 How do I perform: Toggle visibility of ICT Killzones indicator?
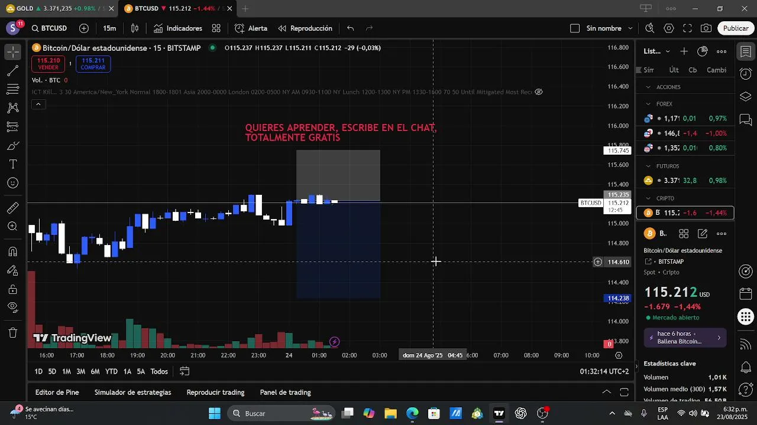539,92
